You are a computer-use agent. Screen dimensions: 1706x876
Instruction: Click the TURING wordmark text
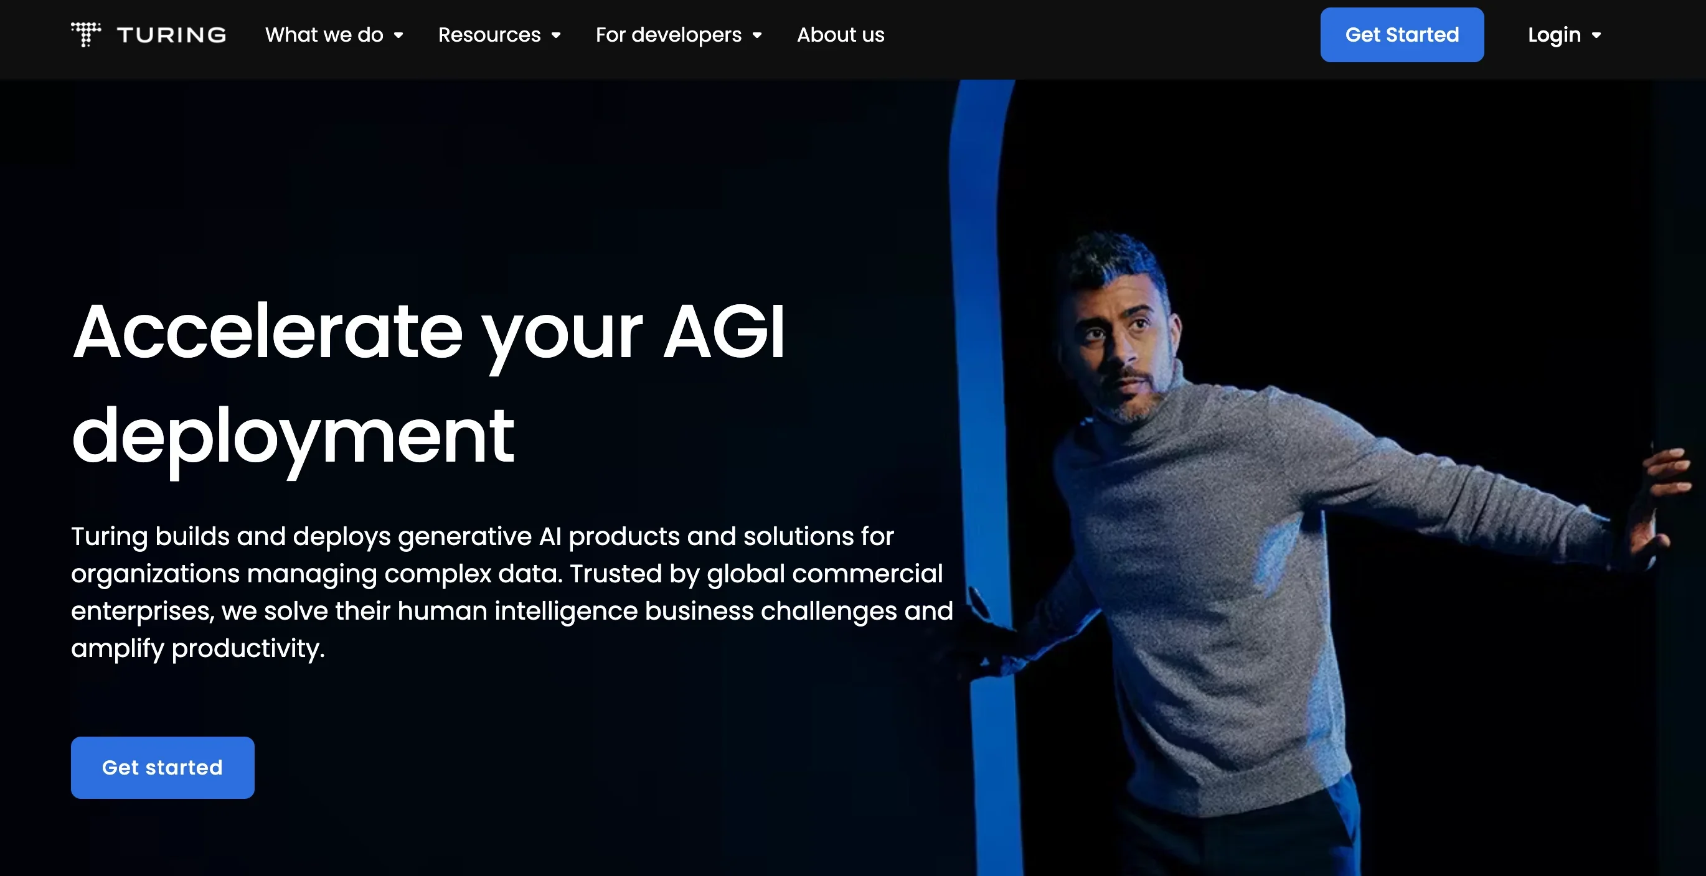coord(171,35)
